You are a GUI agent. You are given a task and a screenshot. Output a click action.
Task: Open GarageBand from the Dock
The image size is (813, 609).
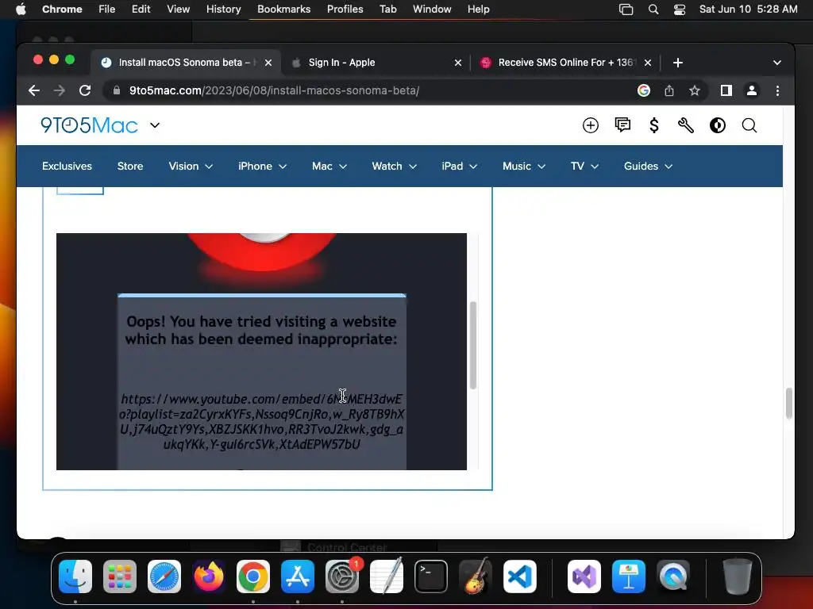point(476,576)
